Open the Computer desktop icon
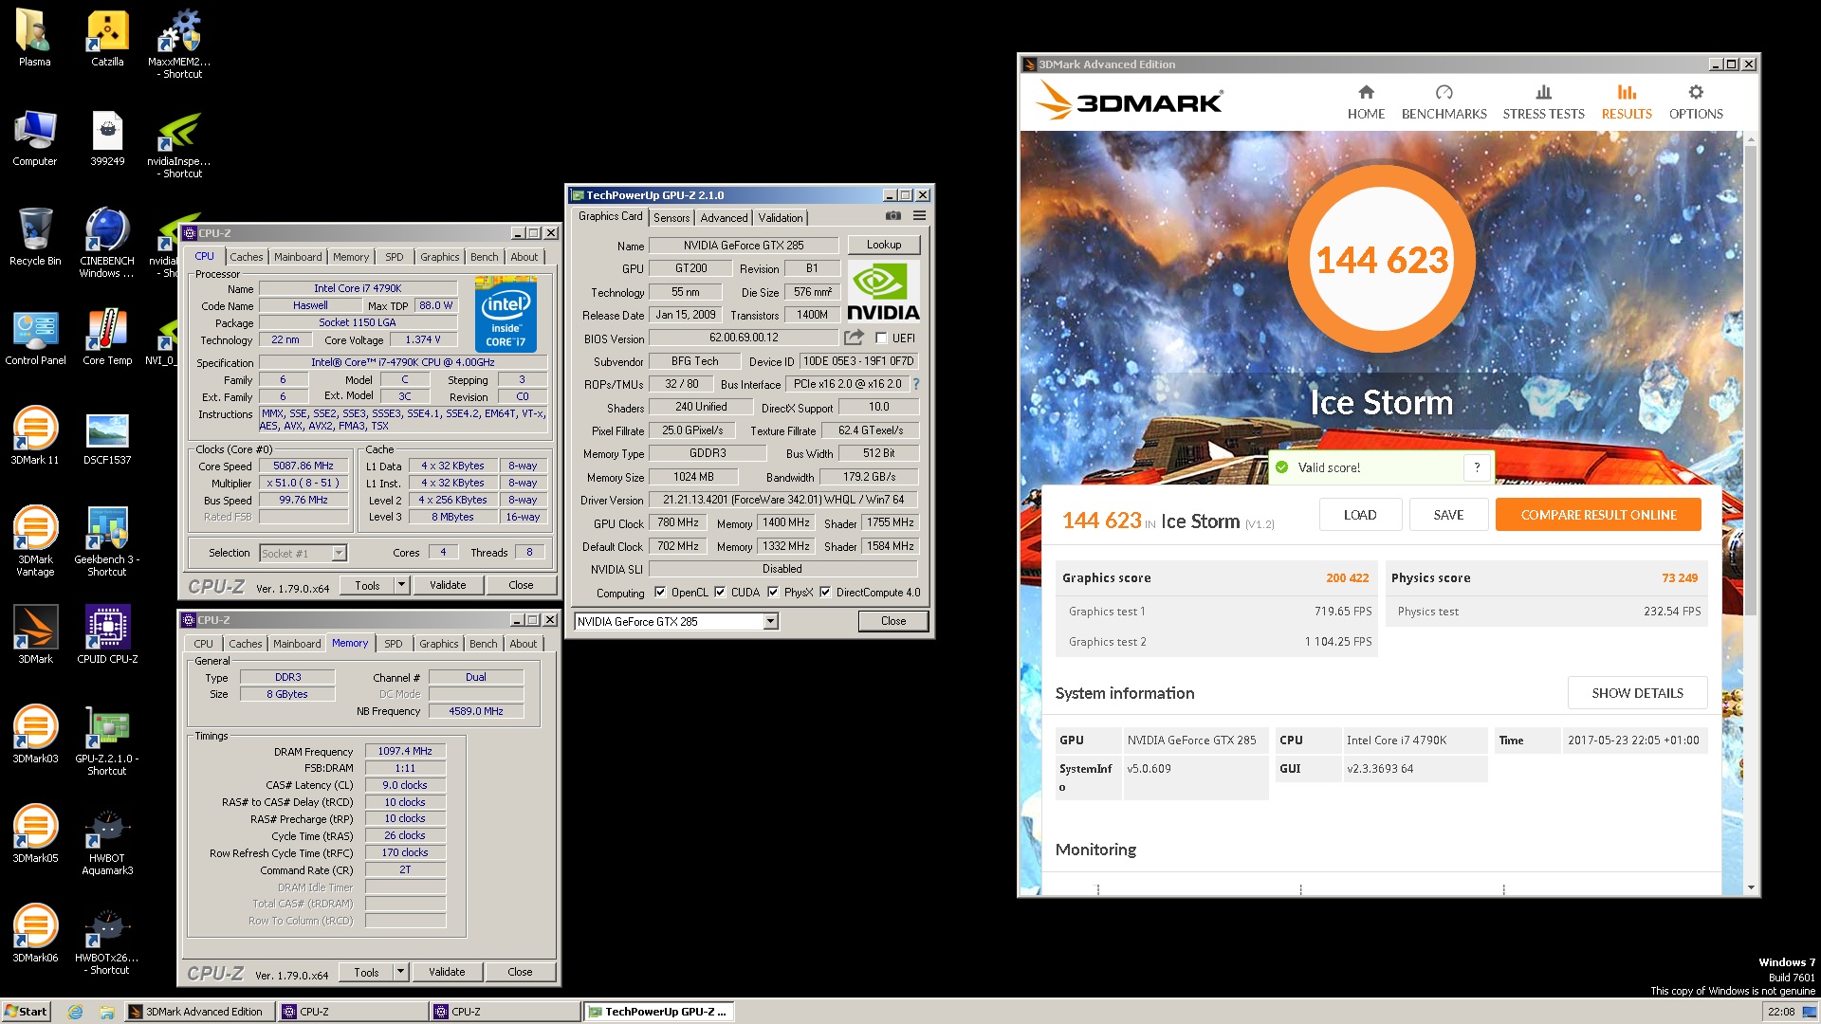 34,138
